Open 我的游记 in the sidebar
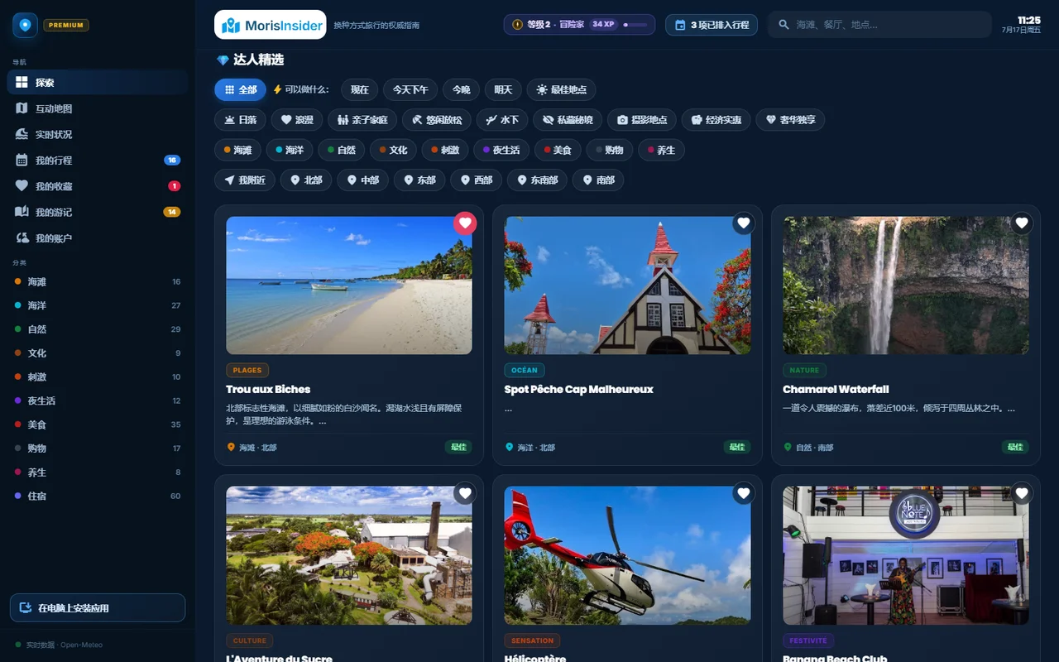 98,212
